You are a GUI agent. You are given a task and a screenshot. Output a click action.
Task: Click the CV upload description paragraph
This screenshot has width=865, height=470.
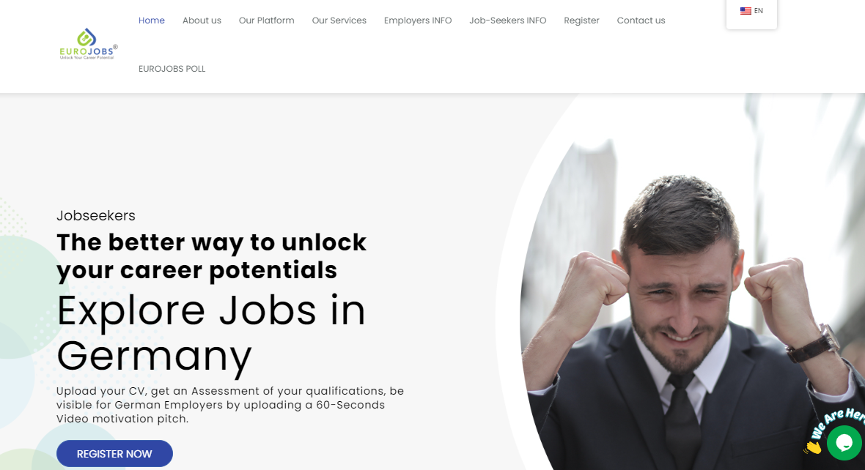click(230, 405)
